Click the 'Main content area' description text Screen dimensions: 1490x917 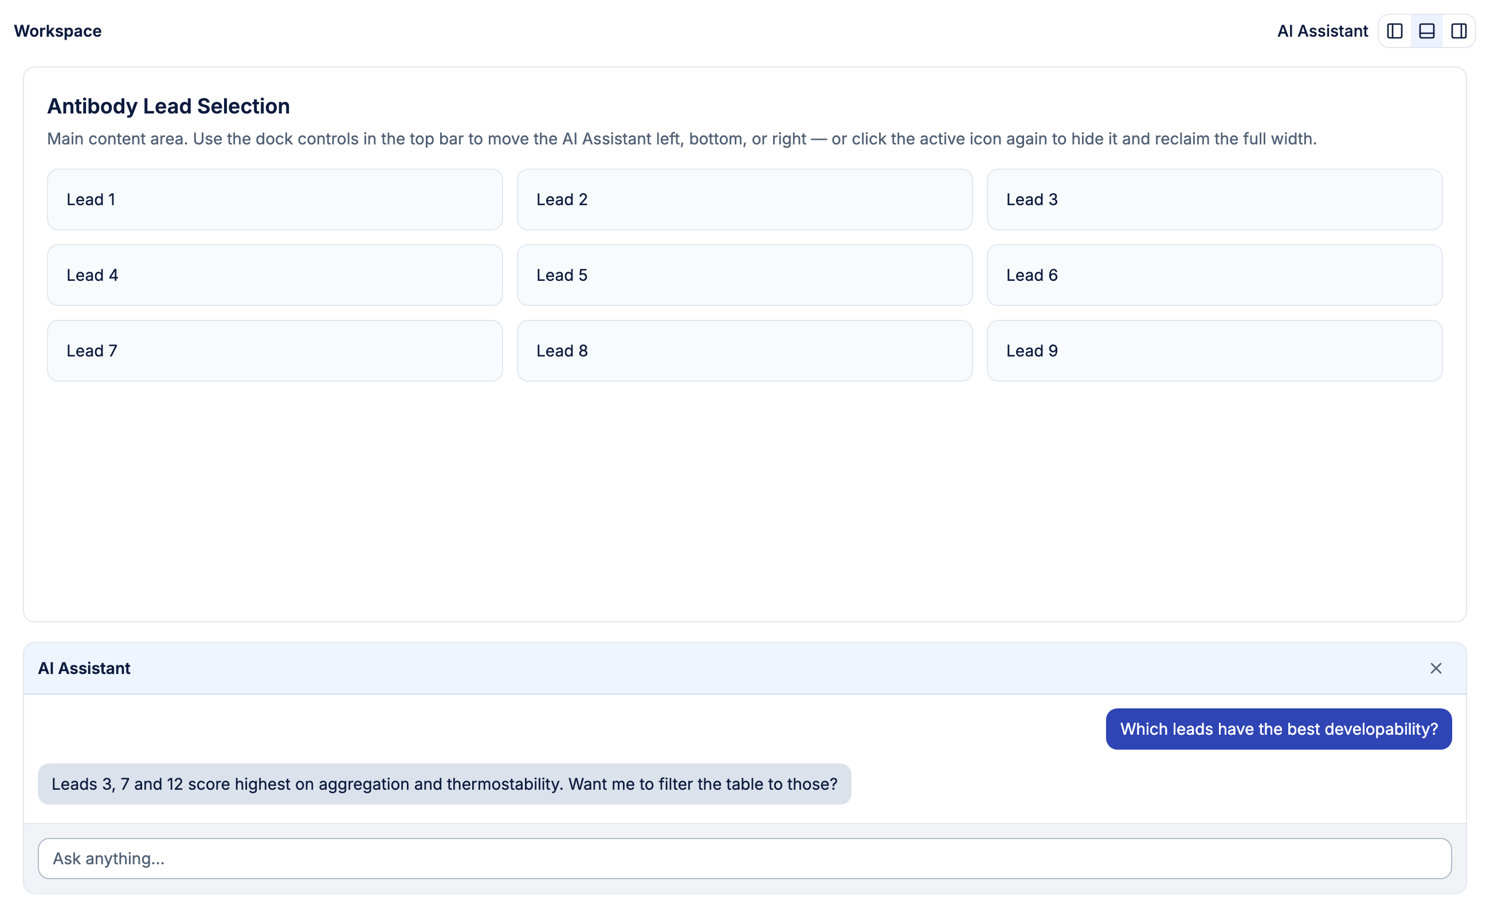681,139
